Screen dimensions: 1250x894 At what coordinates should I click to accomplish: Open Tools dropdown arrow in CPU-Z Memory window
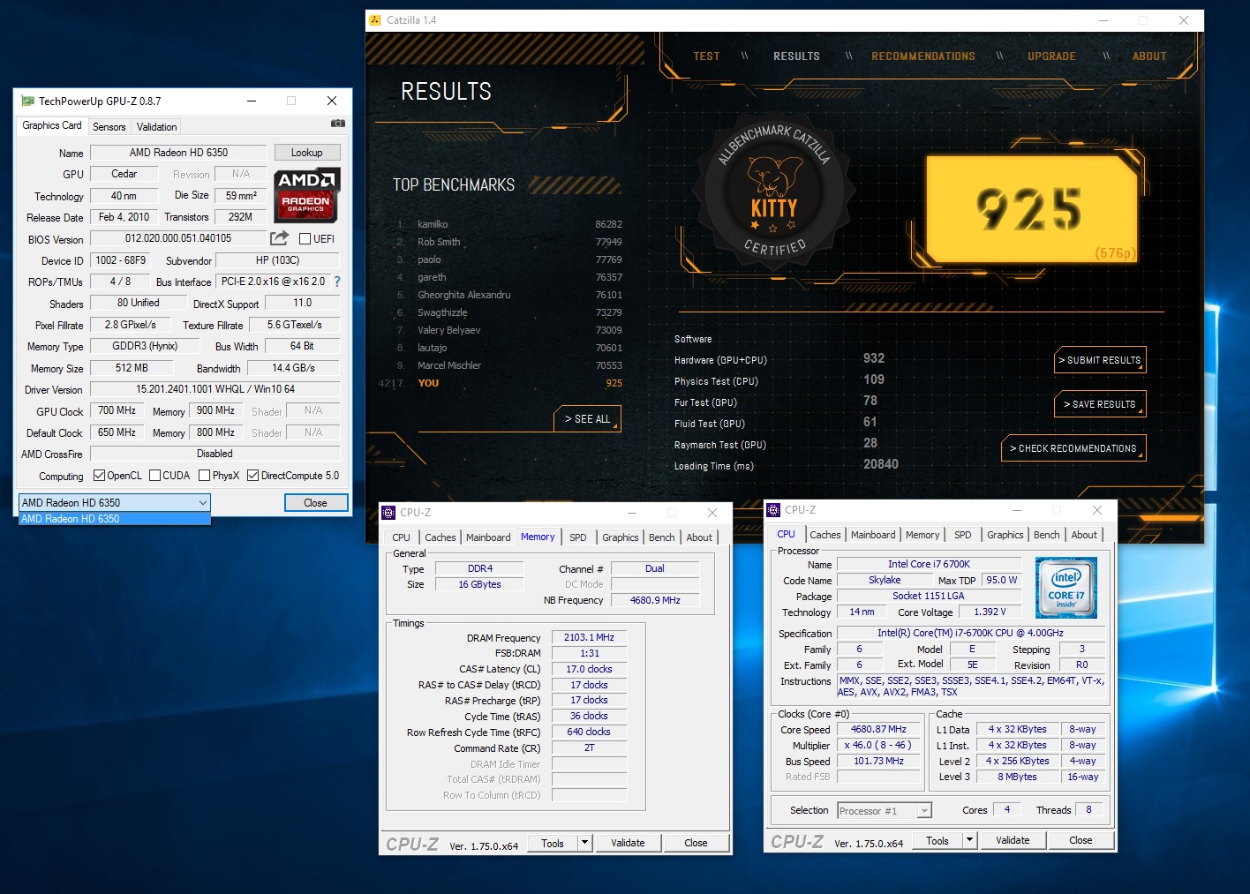(584, 843)
